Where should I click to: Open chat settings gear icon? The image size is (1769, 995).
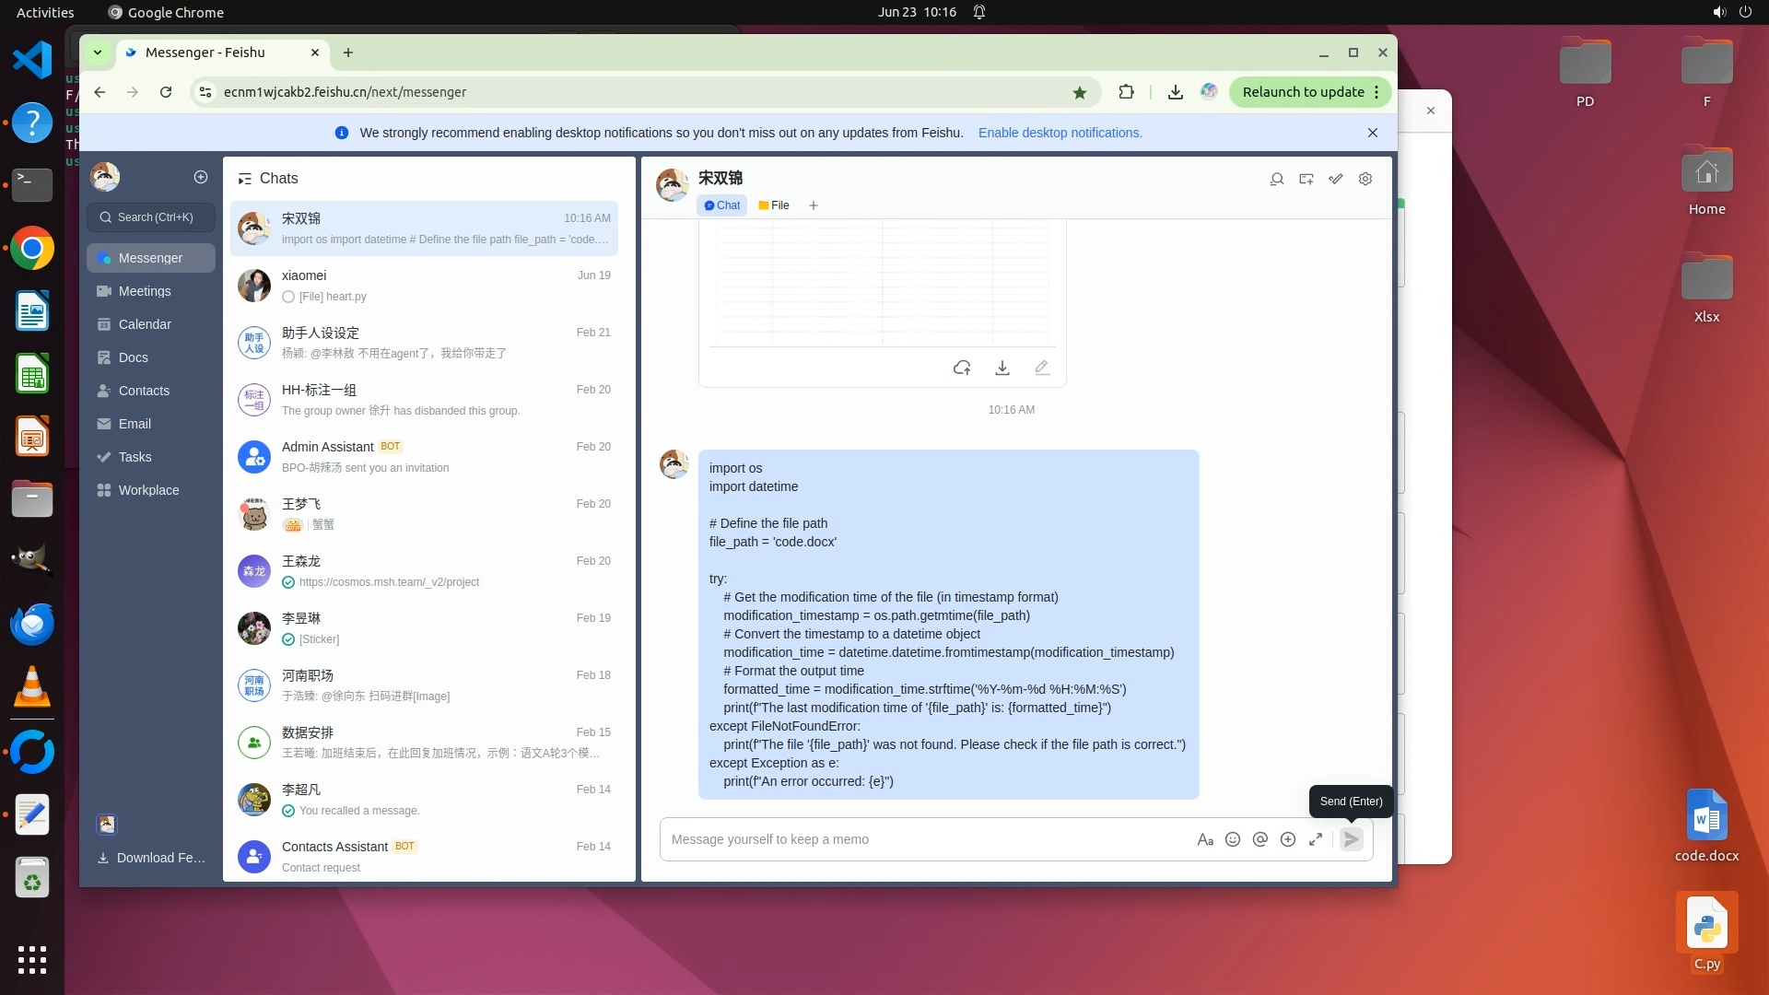point(1365,179)
